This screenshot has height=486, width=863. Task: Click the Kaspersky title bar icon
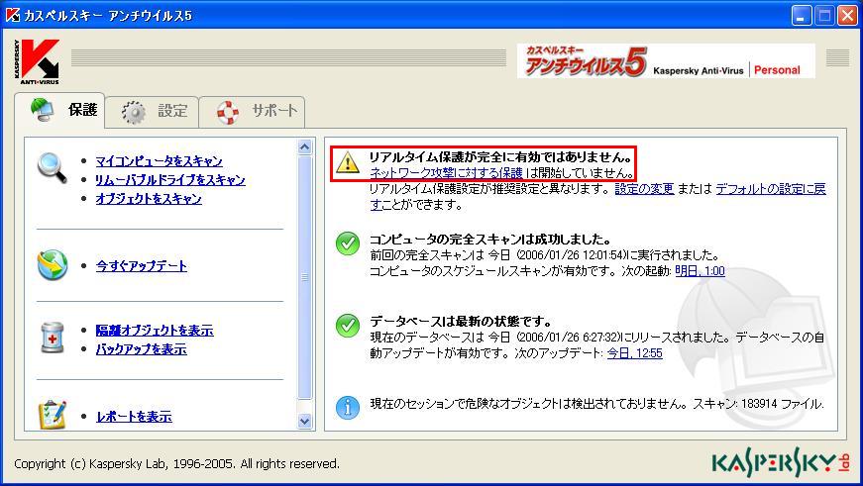13,15
